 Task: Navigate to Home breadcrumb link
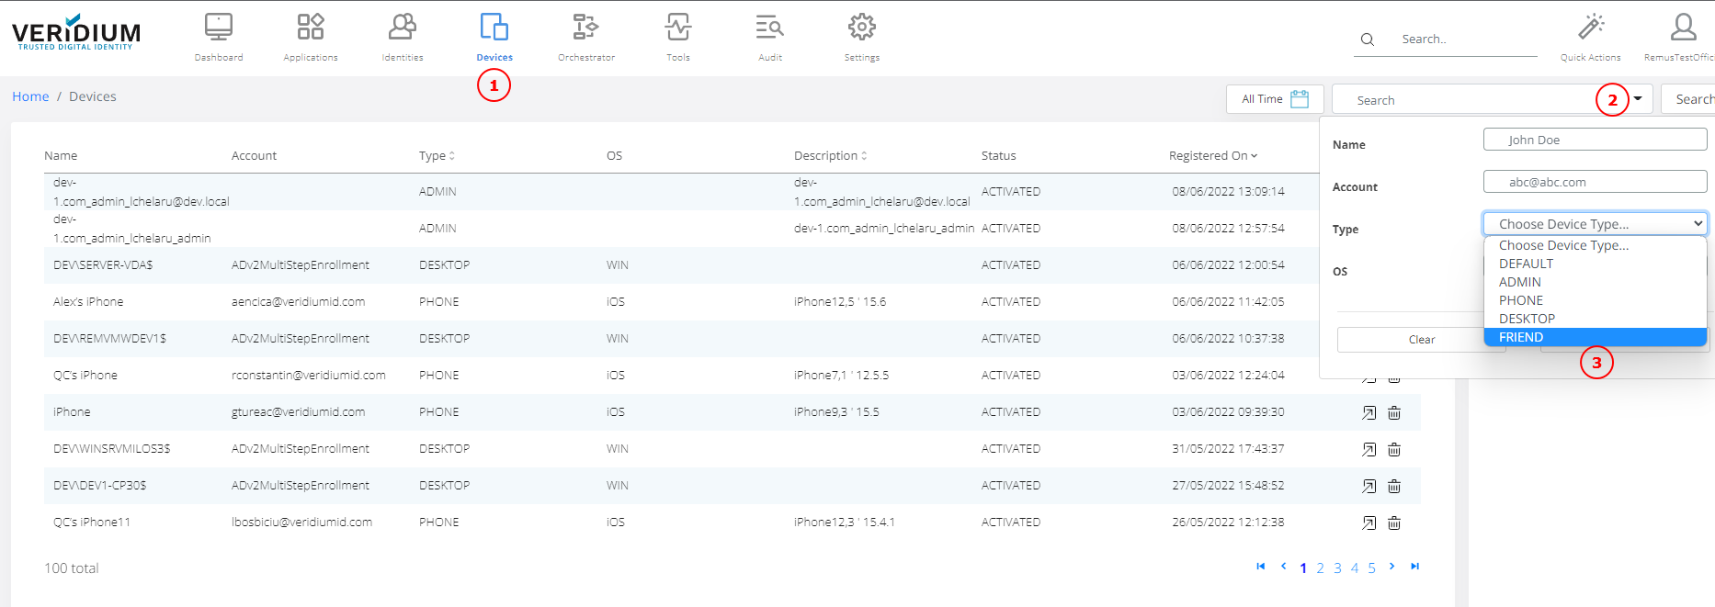30,96
